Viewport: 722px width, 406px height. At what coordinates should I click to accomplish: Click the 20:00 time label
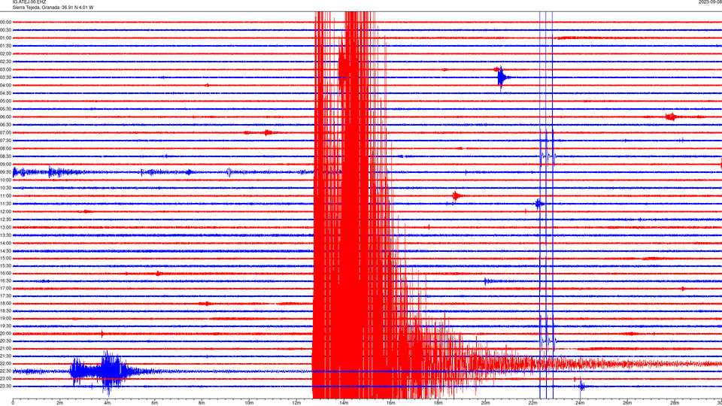(5, 333)
